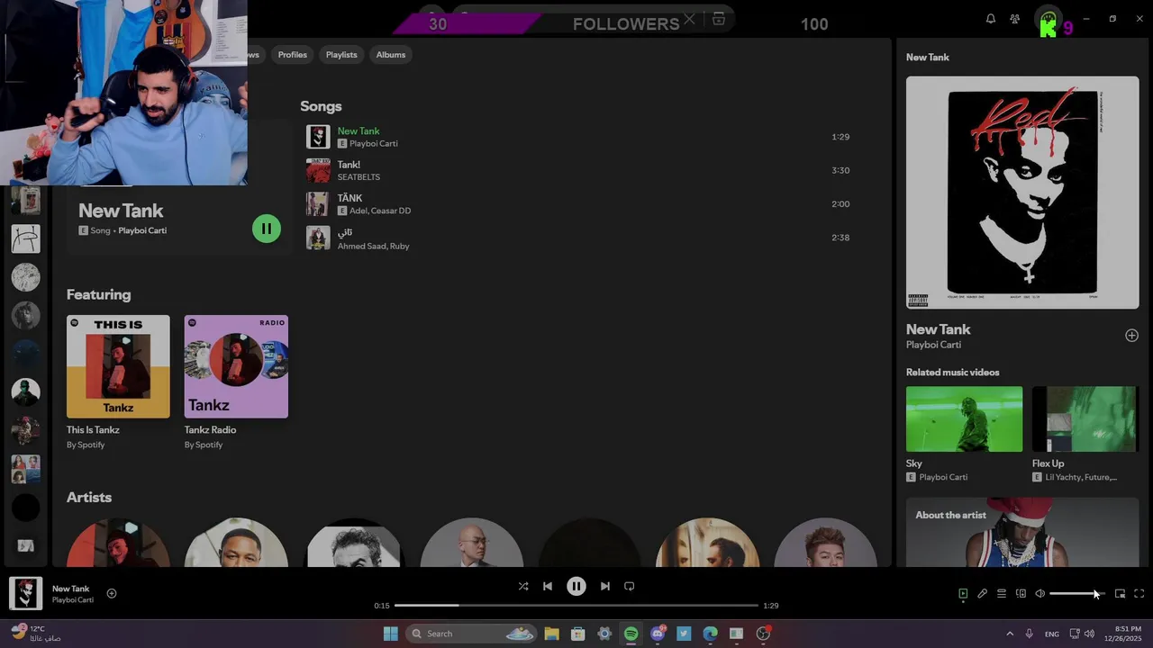This screenshot has width=1153, height=648.
Task: Toggle the Now Playing view icon
Action: (963, 593)
